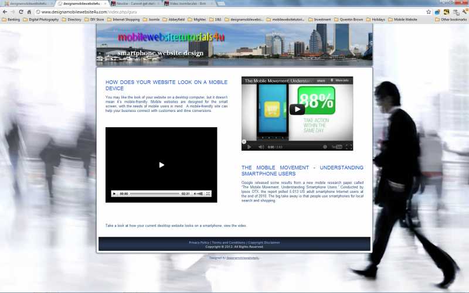Open the Mobile Website bookmarks folder
The image size is (469, 293).
(x=403, y=19)
